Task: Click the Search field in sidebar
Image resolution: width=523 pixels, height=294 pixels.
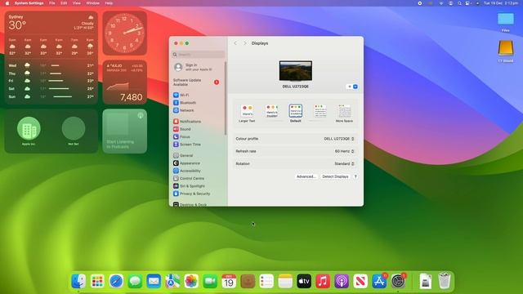Action: tap(199, 55)
